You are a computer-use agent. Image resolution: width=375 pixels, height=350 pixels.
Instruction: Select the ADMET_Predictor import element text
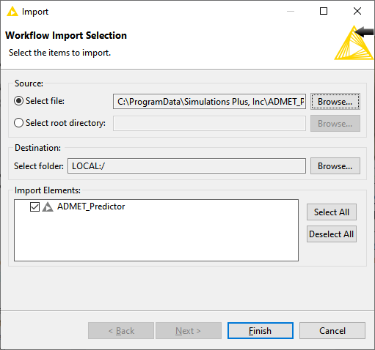pyautogui.click(x=91, y=206)
